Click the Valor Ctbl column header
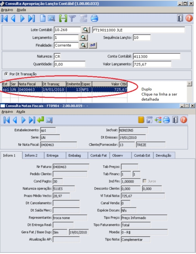The height and width of the screenshot is (254, 196). point(109,84)
